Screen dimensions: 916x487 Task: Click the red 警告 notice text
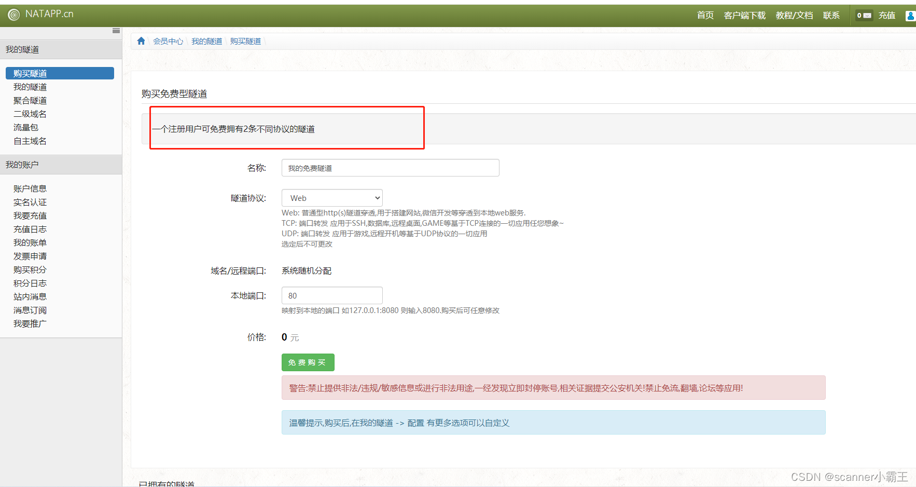coord(516,388)
